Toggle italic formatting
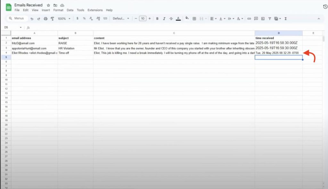Viewport: 328px width, 189px height. pos(164,18)
